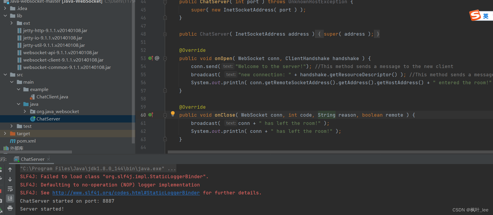
Task: Click line number 60 in the gutter
Action: click(143, 115)
